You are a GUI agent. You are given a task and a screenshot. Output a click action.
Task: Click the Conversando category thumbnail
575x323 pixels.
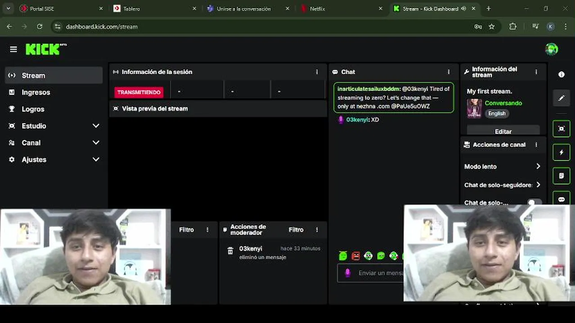click(x=474, y=108)
